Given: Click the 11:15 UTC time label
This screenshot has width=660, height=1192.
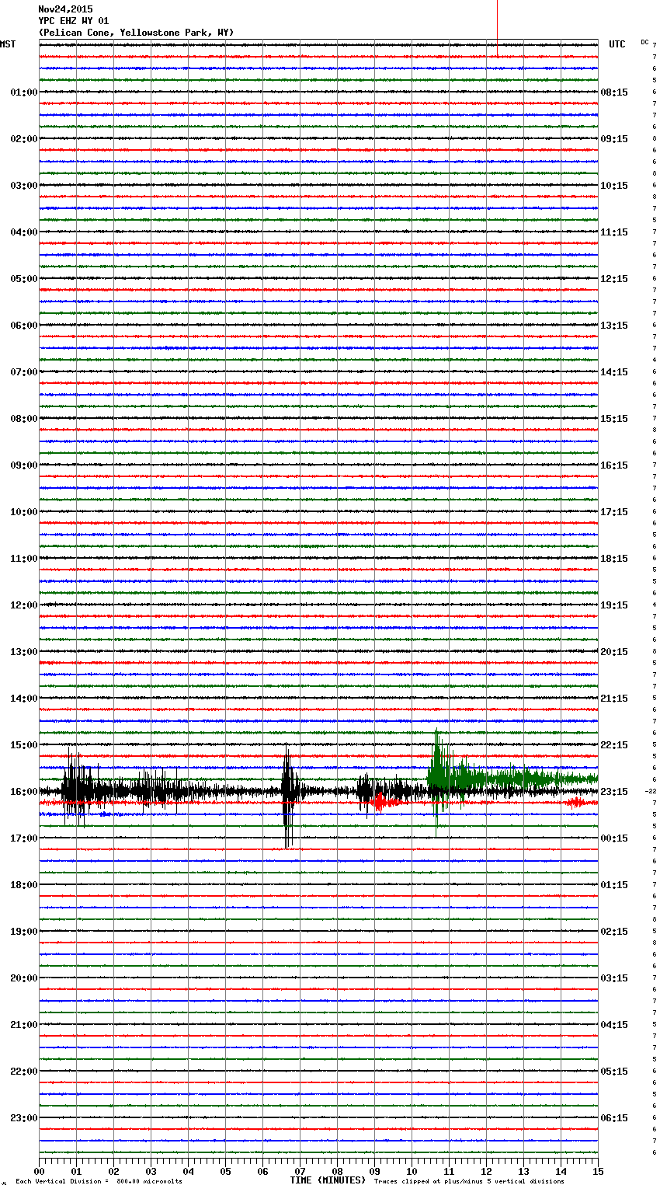Looking at the screenshot, I should (614, 232).
